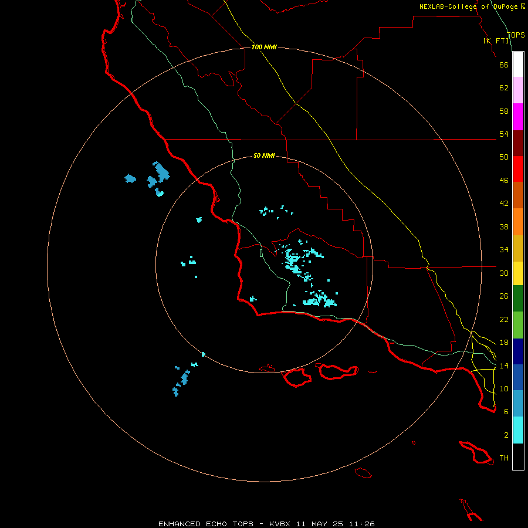Click the "26" legend value
Screen dimensions: 528x528
(504, 296)
